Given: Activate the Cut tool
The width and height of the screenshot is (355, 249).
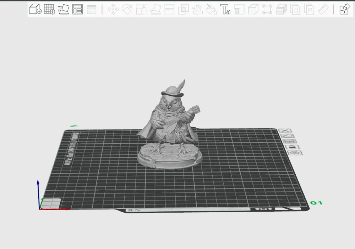Looking at the screenshot, I should (169, 9).
